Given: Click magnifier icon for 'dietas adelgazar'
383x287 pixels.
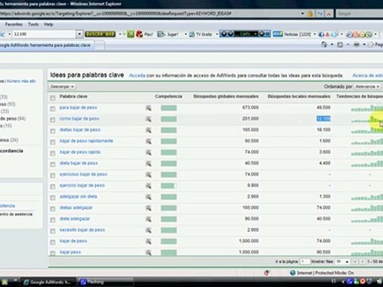Looking at the screenshot, I should tap(148, 208).
